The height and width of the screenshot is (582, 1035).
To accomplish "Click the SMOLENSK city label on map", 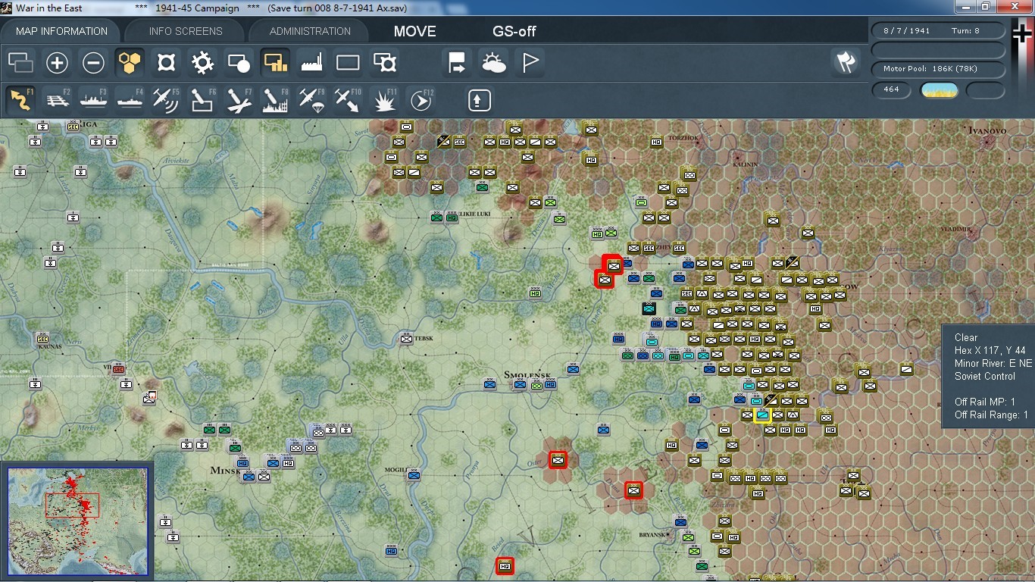I will [x=527, y=375].
